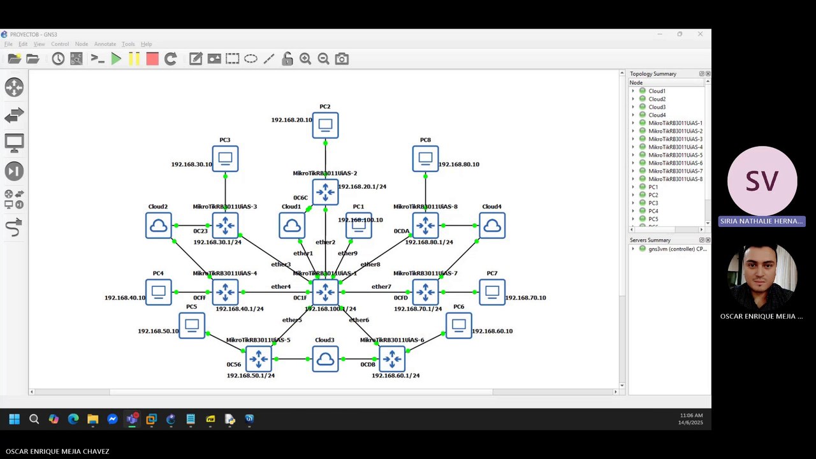Click the ether7 link label
This screenshot has height=459, width=816.
click(x=381, y=287)
